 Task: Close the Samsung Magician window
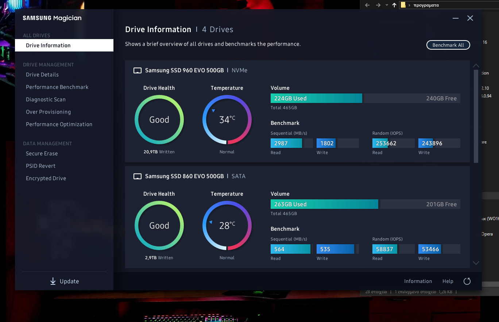470,18
